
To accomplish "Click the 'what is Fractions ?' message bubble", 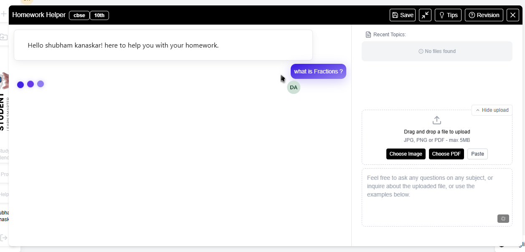I will [318, 71].
